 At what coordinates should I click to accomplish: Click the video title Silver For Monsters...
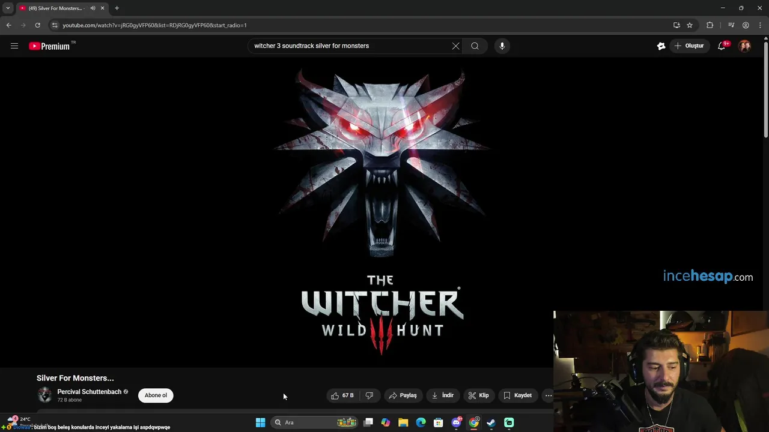75,378
